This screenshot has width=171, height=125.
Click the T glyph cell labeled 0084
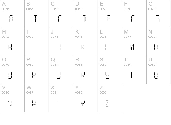point(134,70)
